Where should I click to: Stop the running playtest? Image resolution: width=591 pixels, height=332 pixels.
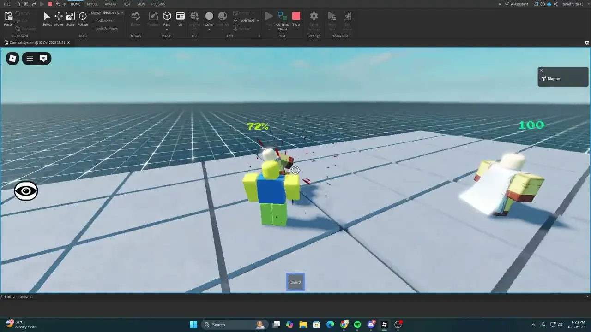(296, 19)
